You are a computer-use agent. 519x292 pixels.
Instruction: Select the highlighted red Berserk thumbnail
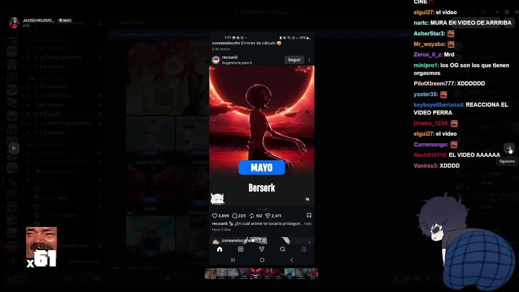point(255,273)
